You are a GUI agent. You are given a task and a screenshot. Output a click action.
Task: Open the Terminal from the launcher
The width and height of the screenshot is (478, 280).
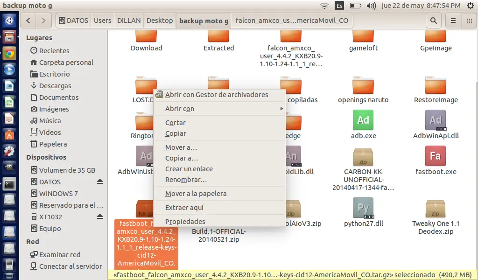(x=9, y=184)
